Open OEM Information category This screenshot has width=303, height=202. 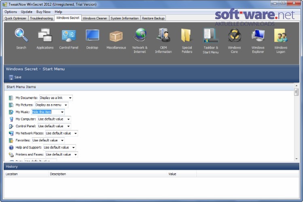(x=163, y=35)
